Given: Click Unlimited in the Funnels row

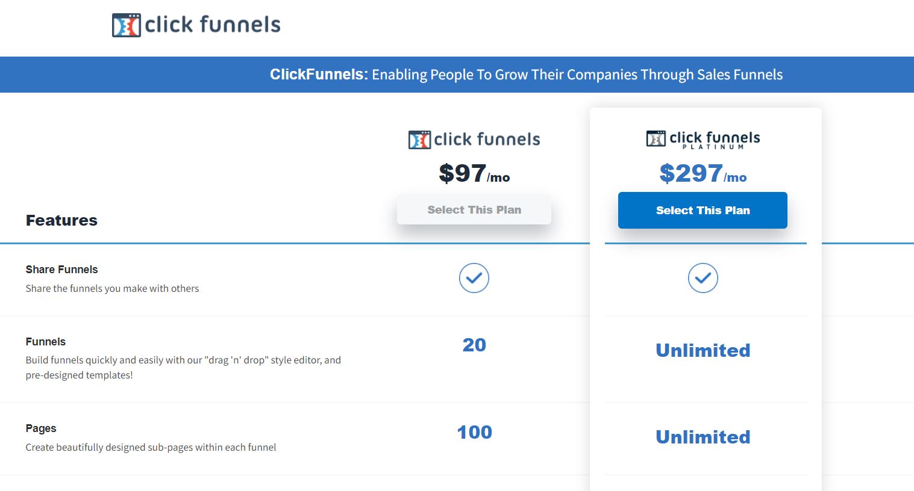Looking at the screenshot, I should 703,350.
